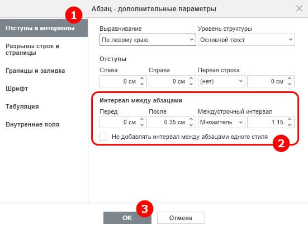The width and height of the screenshot is (308, 229).
Task: Decrease the Справа indent value
Action: 191,84
